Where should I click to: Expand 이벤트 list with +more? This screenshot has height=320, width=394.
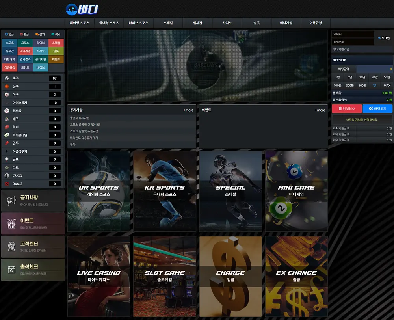point(320,110)
